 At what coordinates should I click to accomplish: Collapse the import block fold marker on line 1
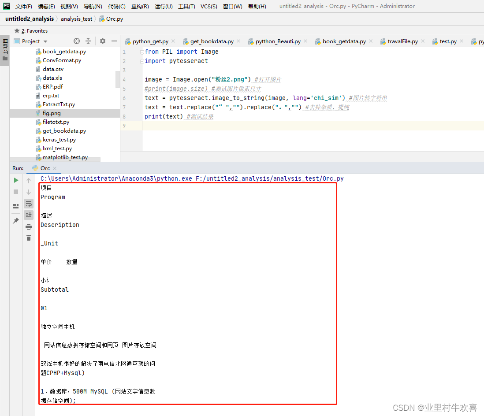pos(142,52)
